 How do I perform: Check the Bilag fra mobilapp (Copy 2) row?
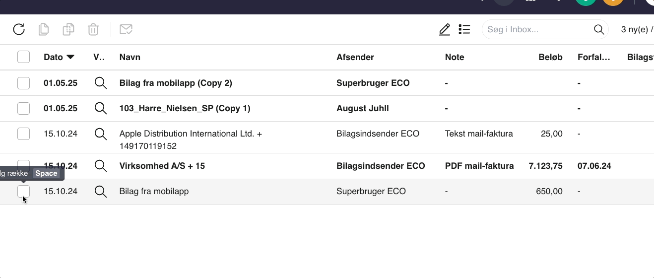point(23,83)
